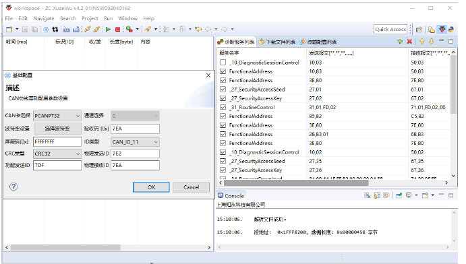
Task: Open the CAN card PCANPT32 dropdown
Action: coord(57,116)
